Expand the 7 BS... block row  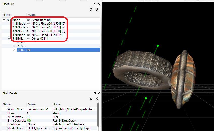click(14, 46)
